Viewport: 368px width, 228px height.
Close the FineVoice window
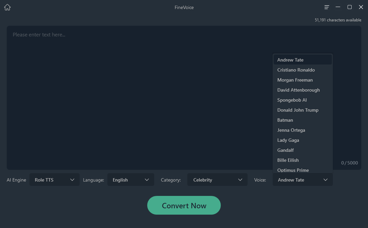pyautogui.click(x=361, y=7)
